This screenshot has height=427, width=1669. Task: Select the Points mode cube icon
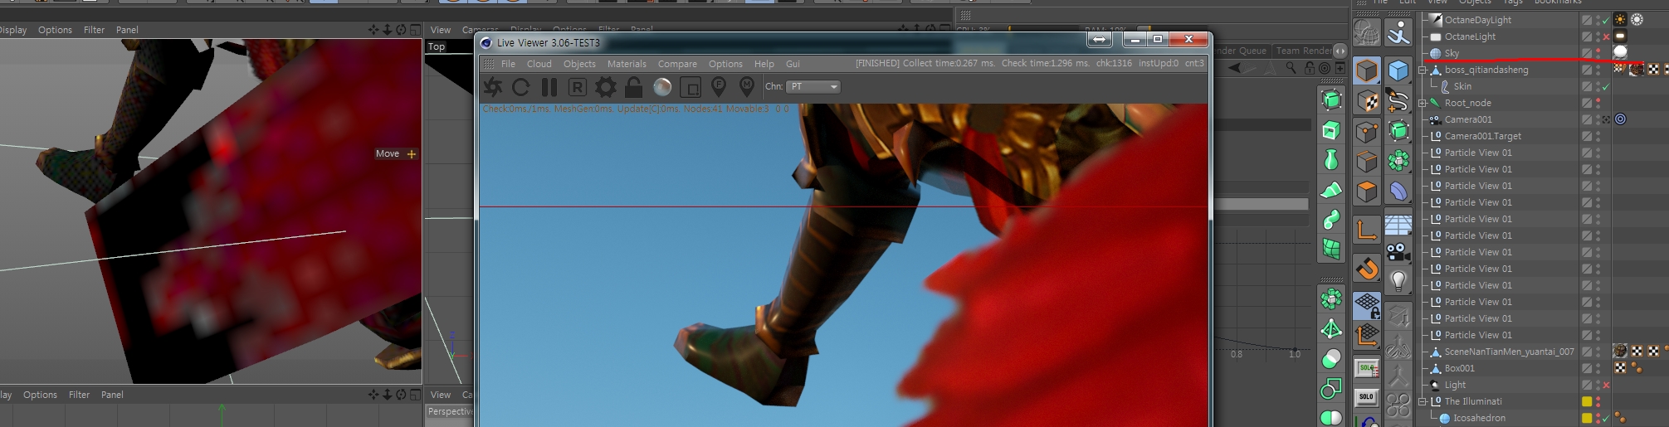click(1367, 131)
